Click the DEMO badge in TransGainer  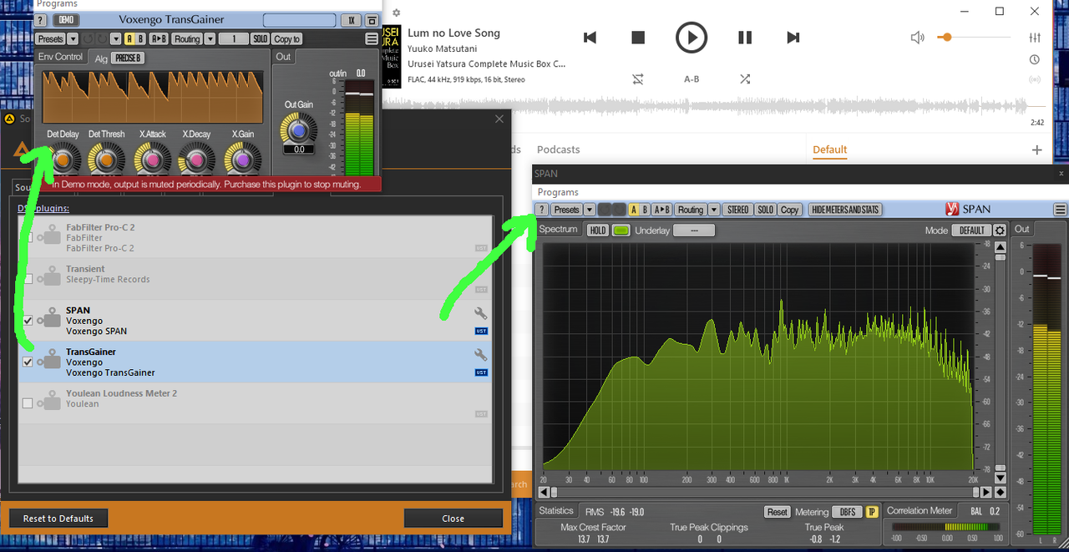[66, 20]
